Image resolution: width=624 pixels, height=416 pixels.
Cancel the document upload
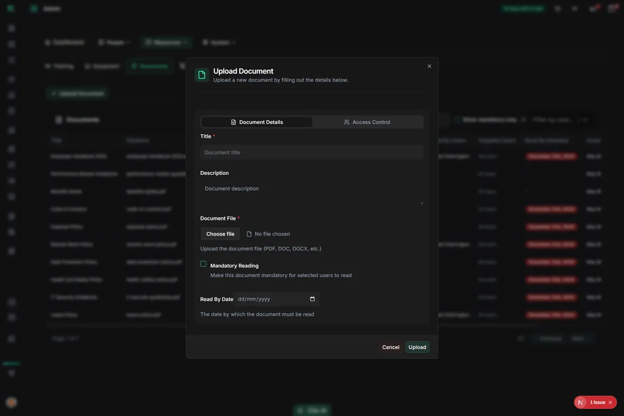391,347
